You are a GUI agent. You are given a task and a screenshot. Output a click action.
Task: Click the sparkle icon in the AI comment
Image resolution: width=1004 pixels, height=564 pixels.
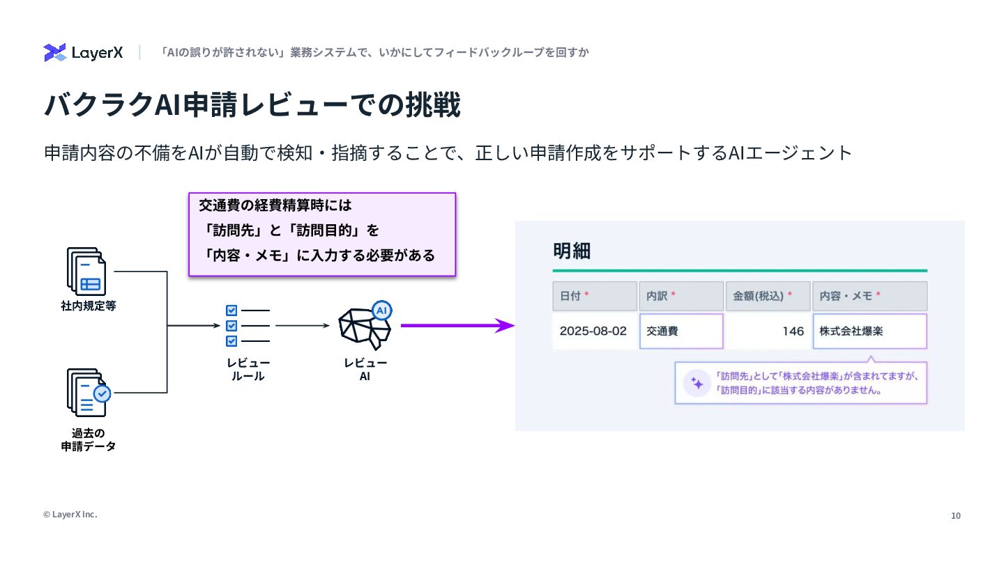tap(697, 383)
